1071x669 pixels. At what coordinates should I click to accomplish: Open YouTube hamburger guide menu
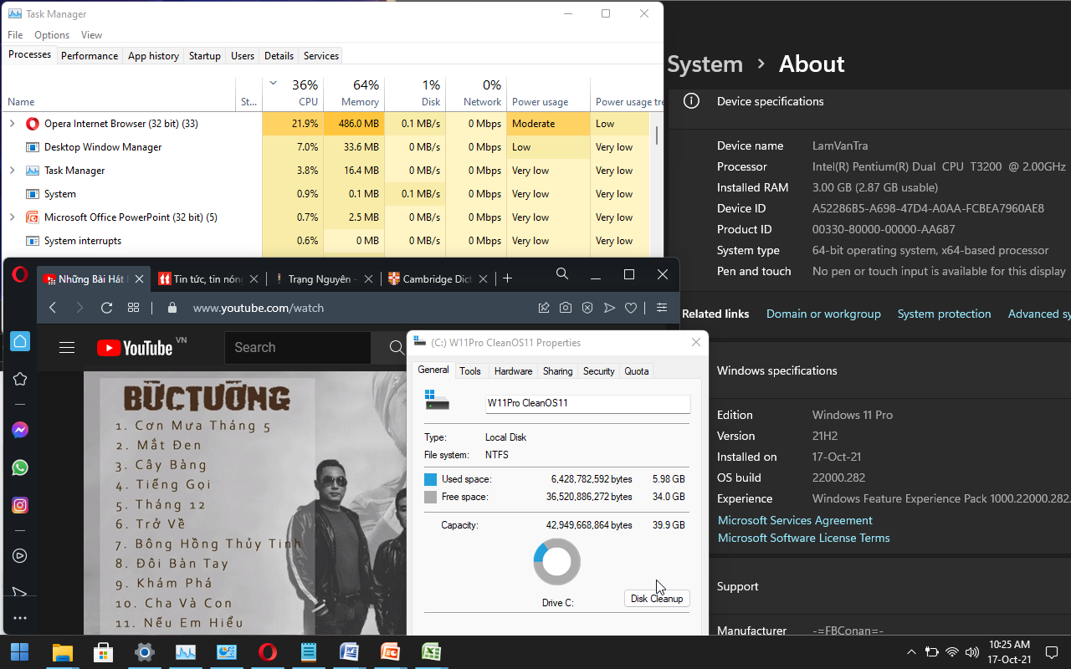(67, 348)
